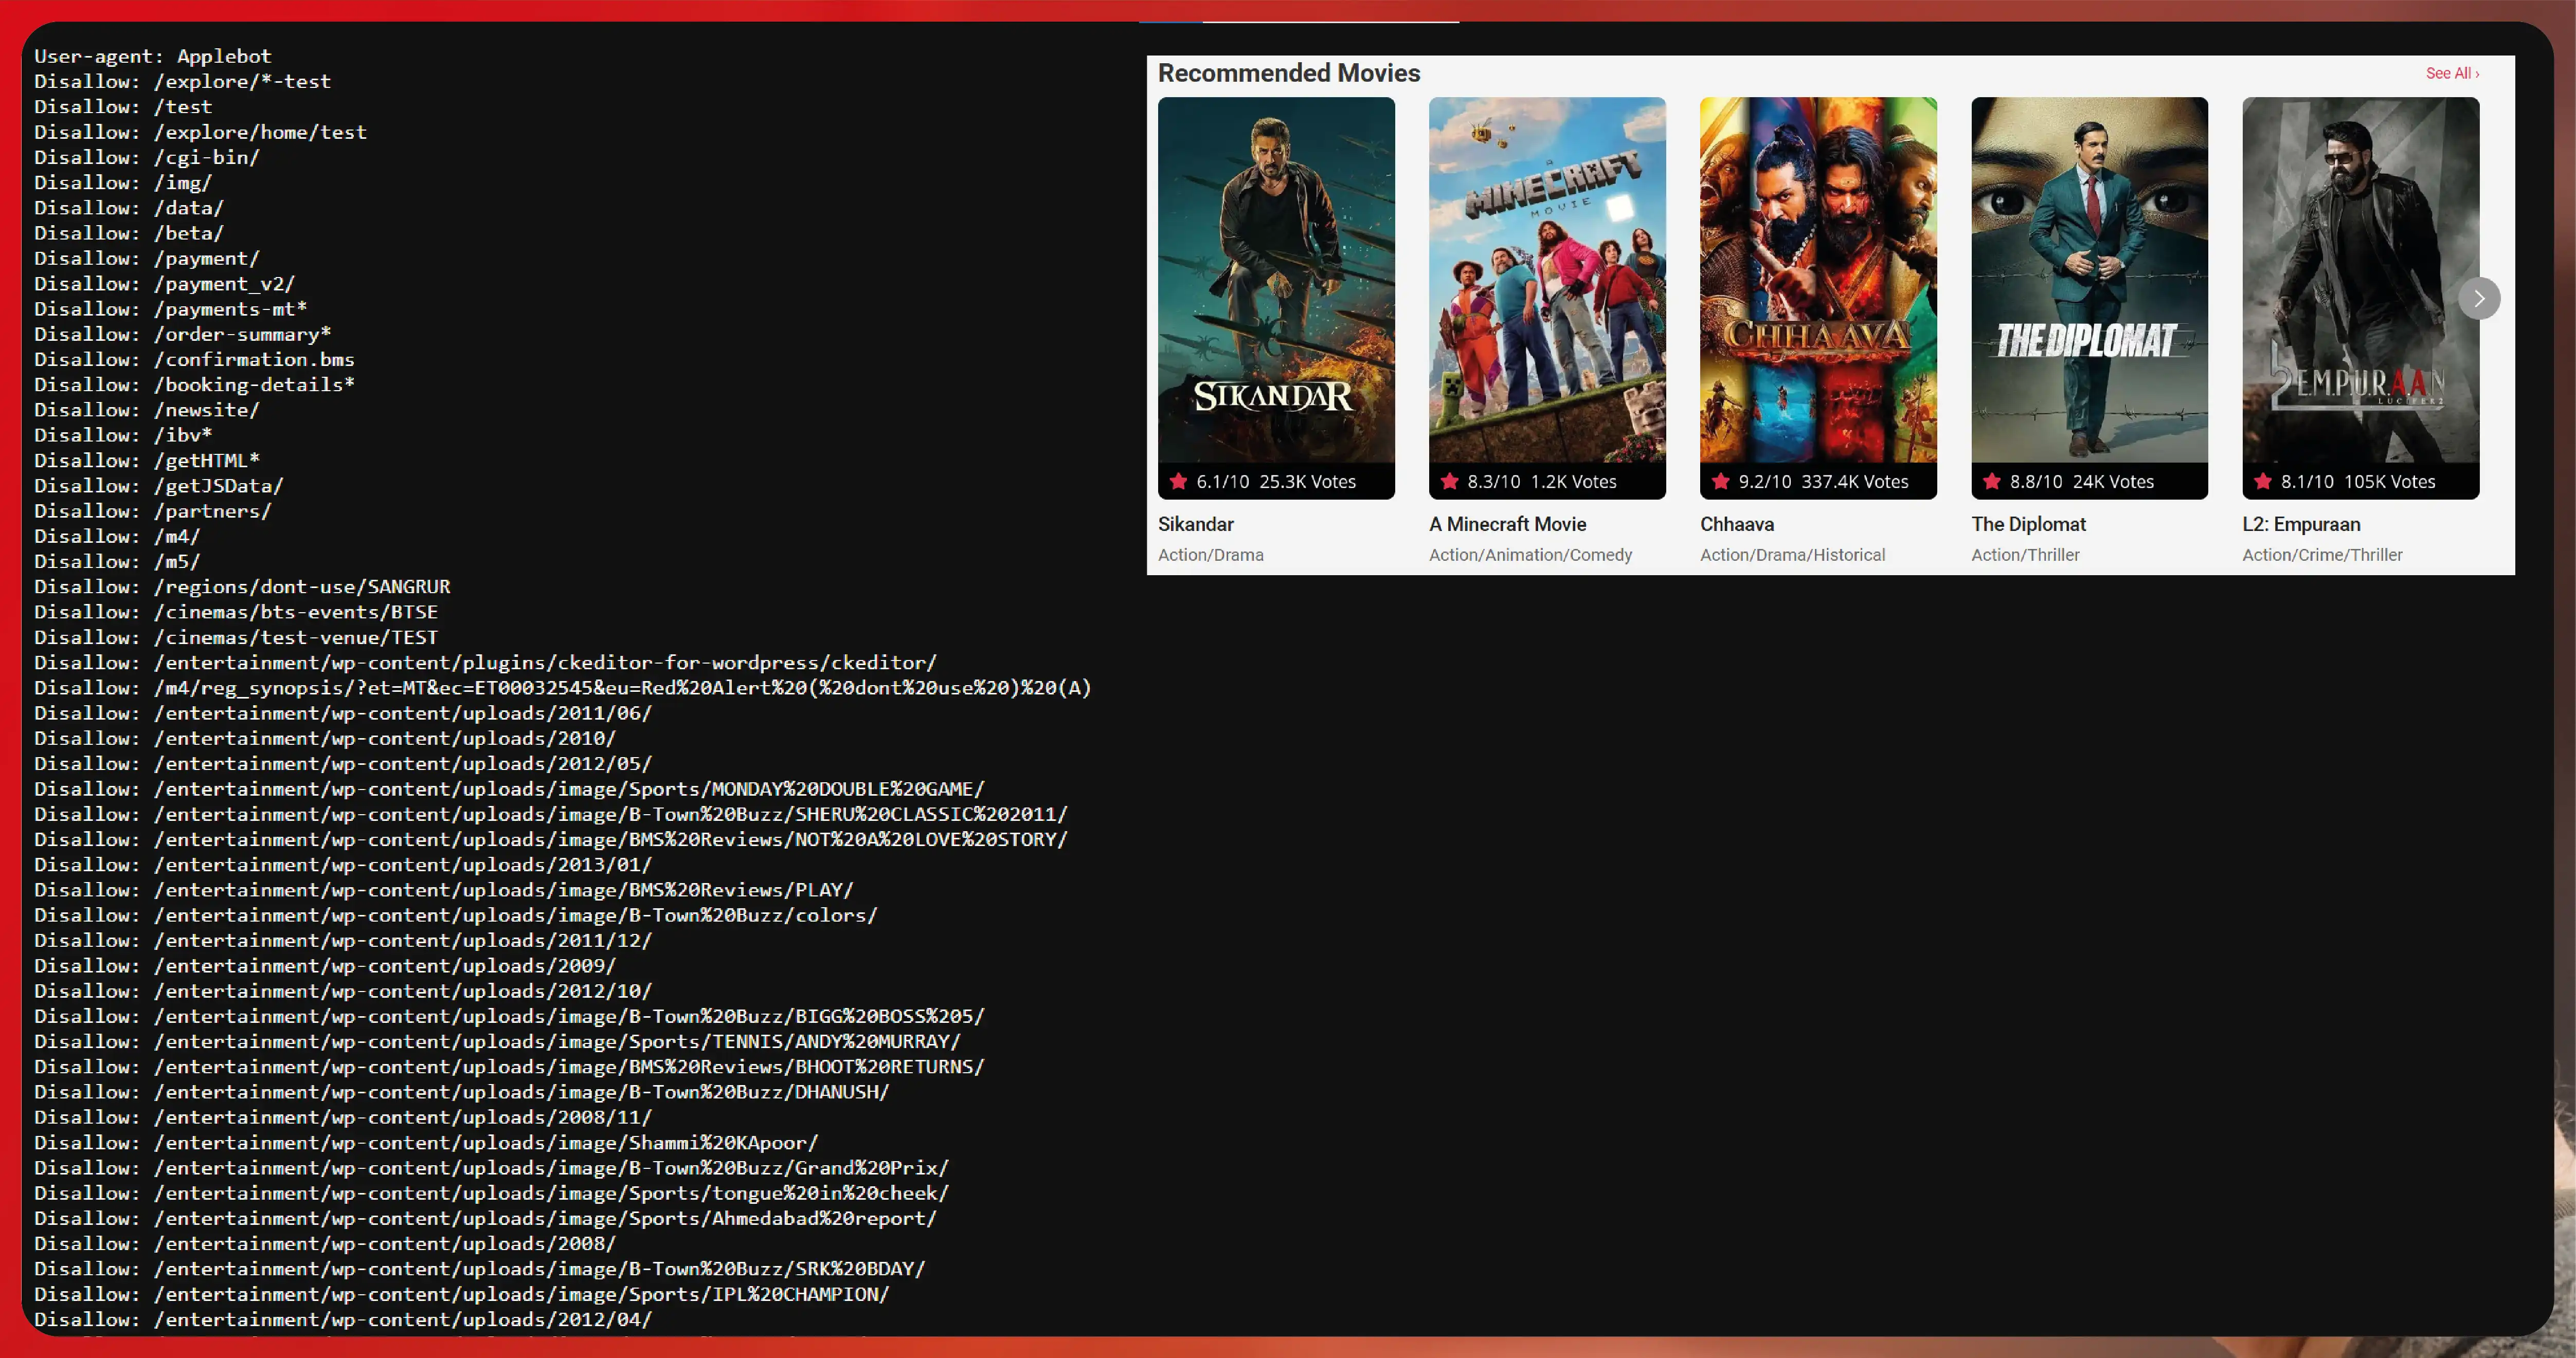The width and height of the screenshot is (2576, 1358).
Task: Click the A Minecraft Movie title
Action: point(1507,524)
